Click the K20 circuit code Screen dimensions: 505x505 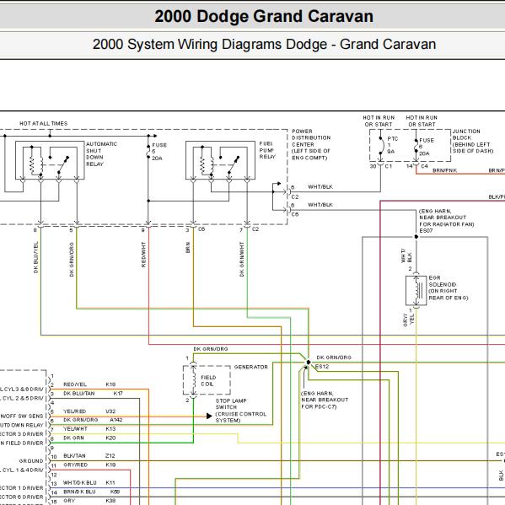coord(110,438)
